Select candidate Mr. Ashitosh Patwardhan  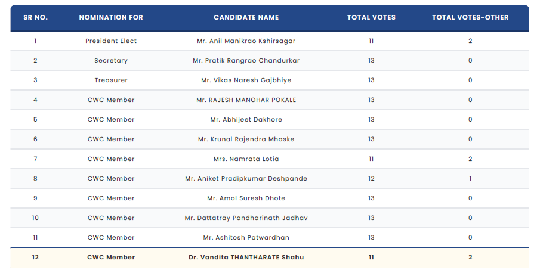[246, 238]
